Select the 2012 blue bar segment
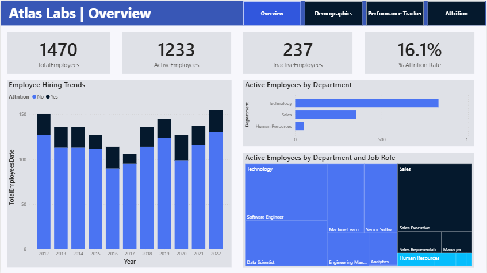This screenshot has width=487, height=273. point(44,192)
